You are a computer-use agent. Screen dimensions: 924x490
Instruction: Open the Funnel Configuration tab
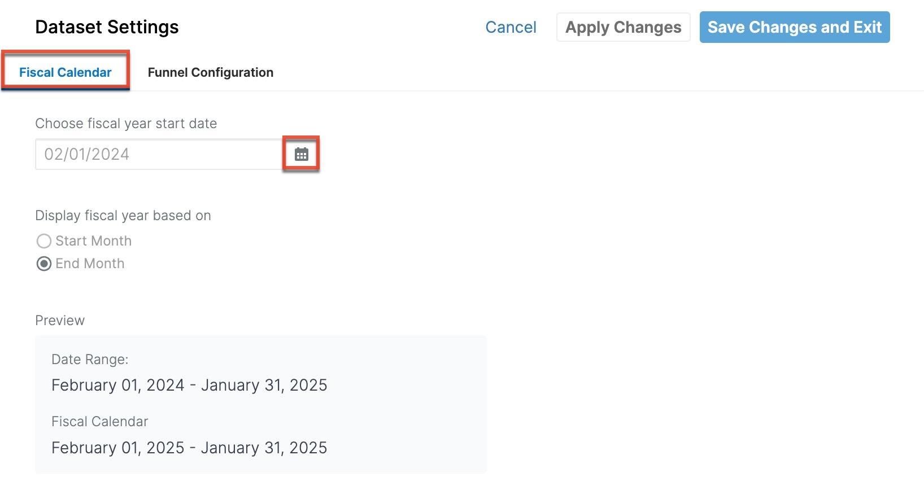[210, 72]
